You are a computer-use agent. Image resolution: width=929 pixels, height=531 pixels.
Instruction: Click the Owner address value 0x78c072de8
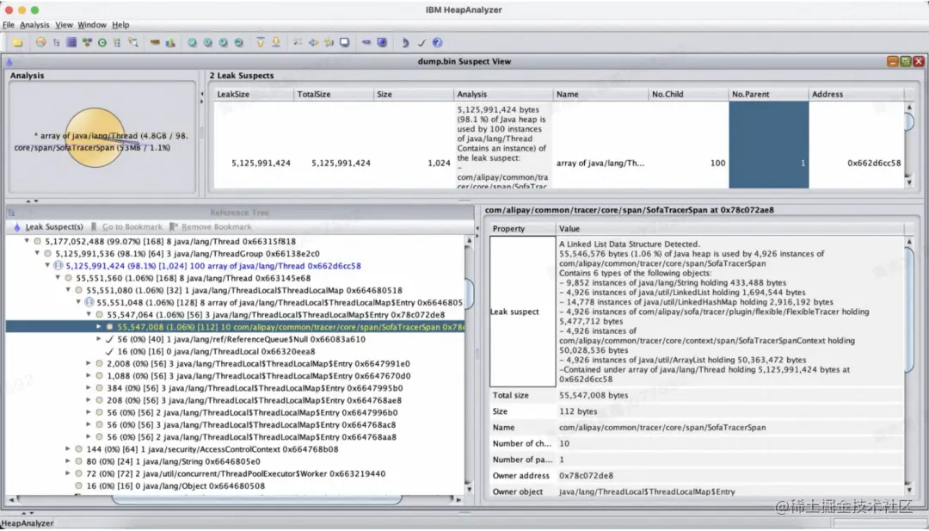587,475
